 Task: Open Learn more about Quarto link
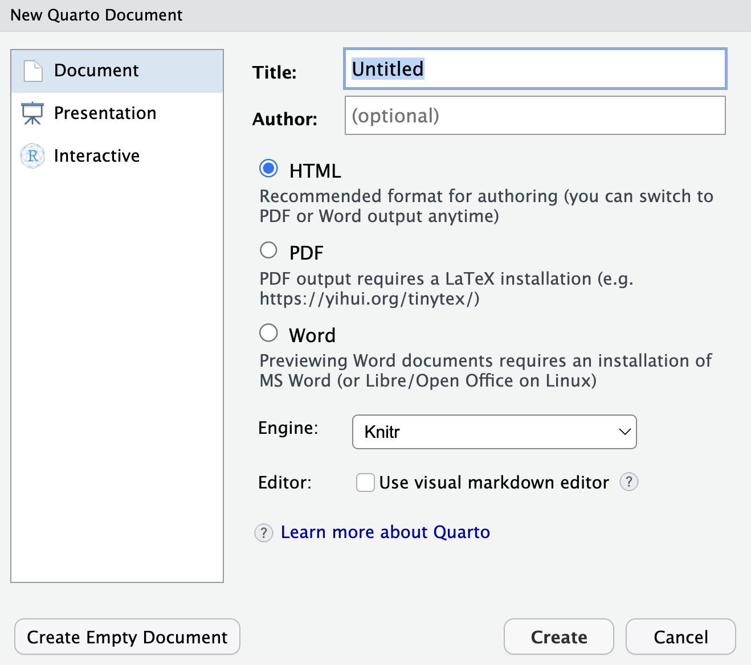point(385,532)
